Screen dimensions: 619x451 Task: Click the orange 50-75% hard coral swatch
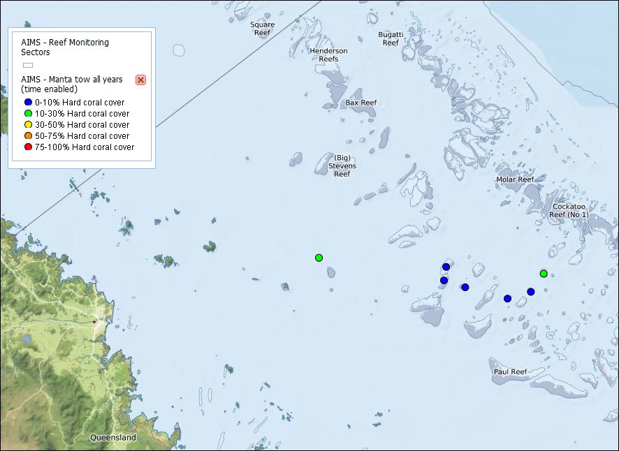coord(28,135)
